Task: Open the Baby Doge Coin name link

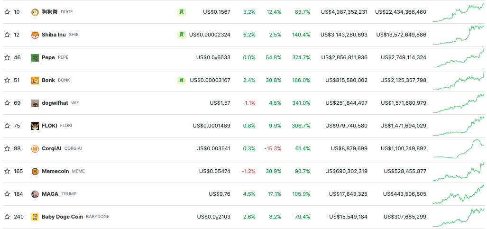Action: tap(62, 217)
